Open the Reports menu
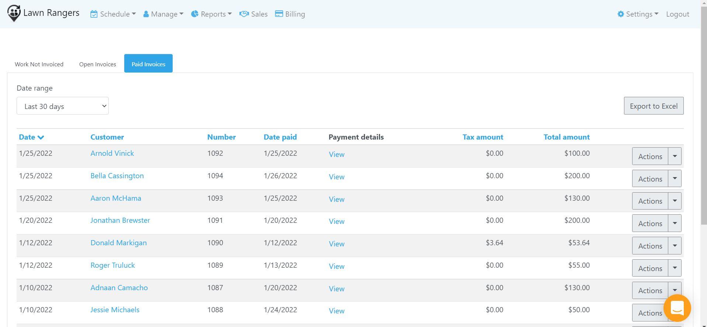The image size is (707, 327). [x=211, y=14]
